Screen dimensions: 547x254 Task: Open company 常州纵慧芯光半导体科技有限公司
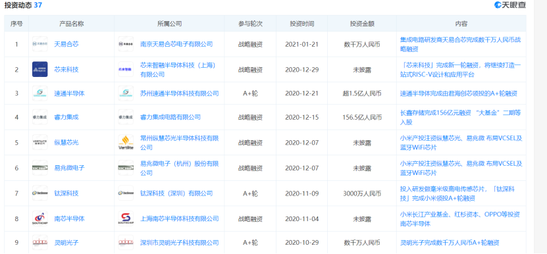click(x=180, y=143)
